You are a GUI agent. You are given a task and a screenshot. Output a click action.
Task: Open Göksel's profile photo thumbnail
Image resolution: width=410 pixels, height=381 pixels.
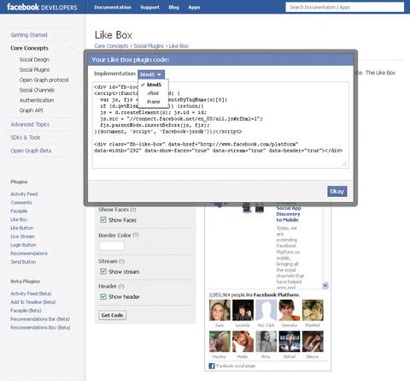coord(290,342)
